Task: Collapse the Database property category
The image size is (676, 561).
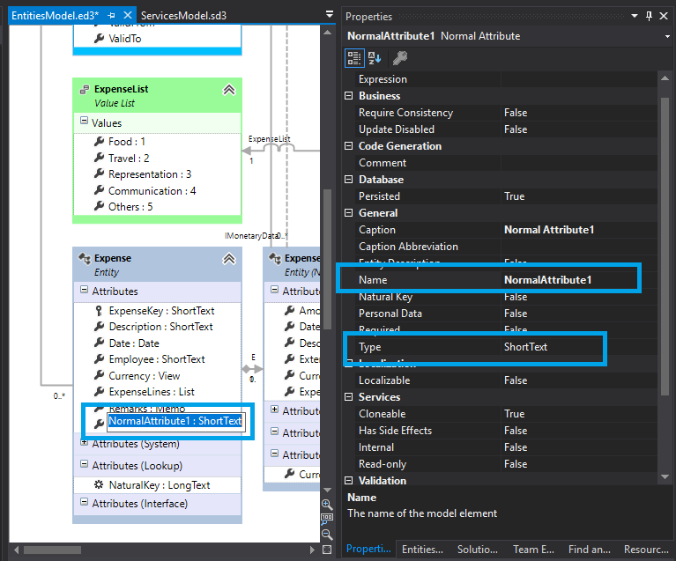Action: coord(349,180)
